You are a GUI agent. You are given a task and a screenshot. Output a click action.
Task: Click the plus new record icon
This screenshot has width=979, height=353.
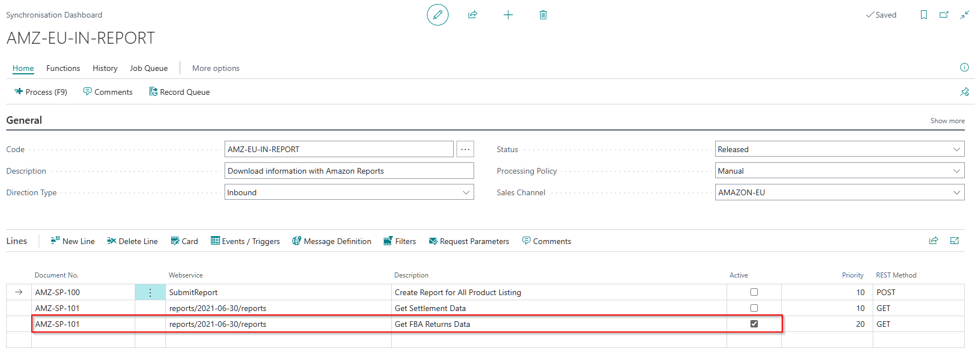tap(508, 15)
